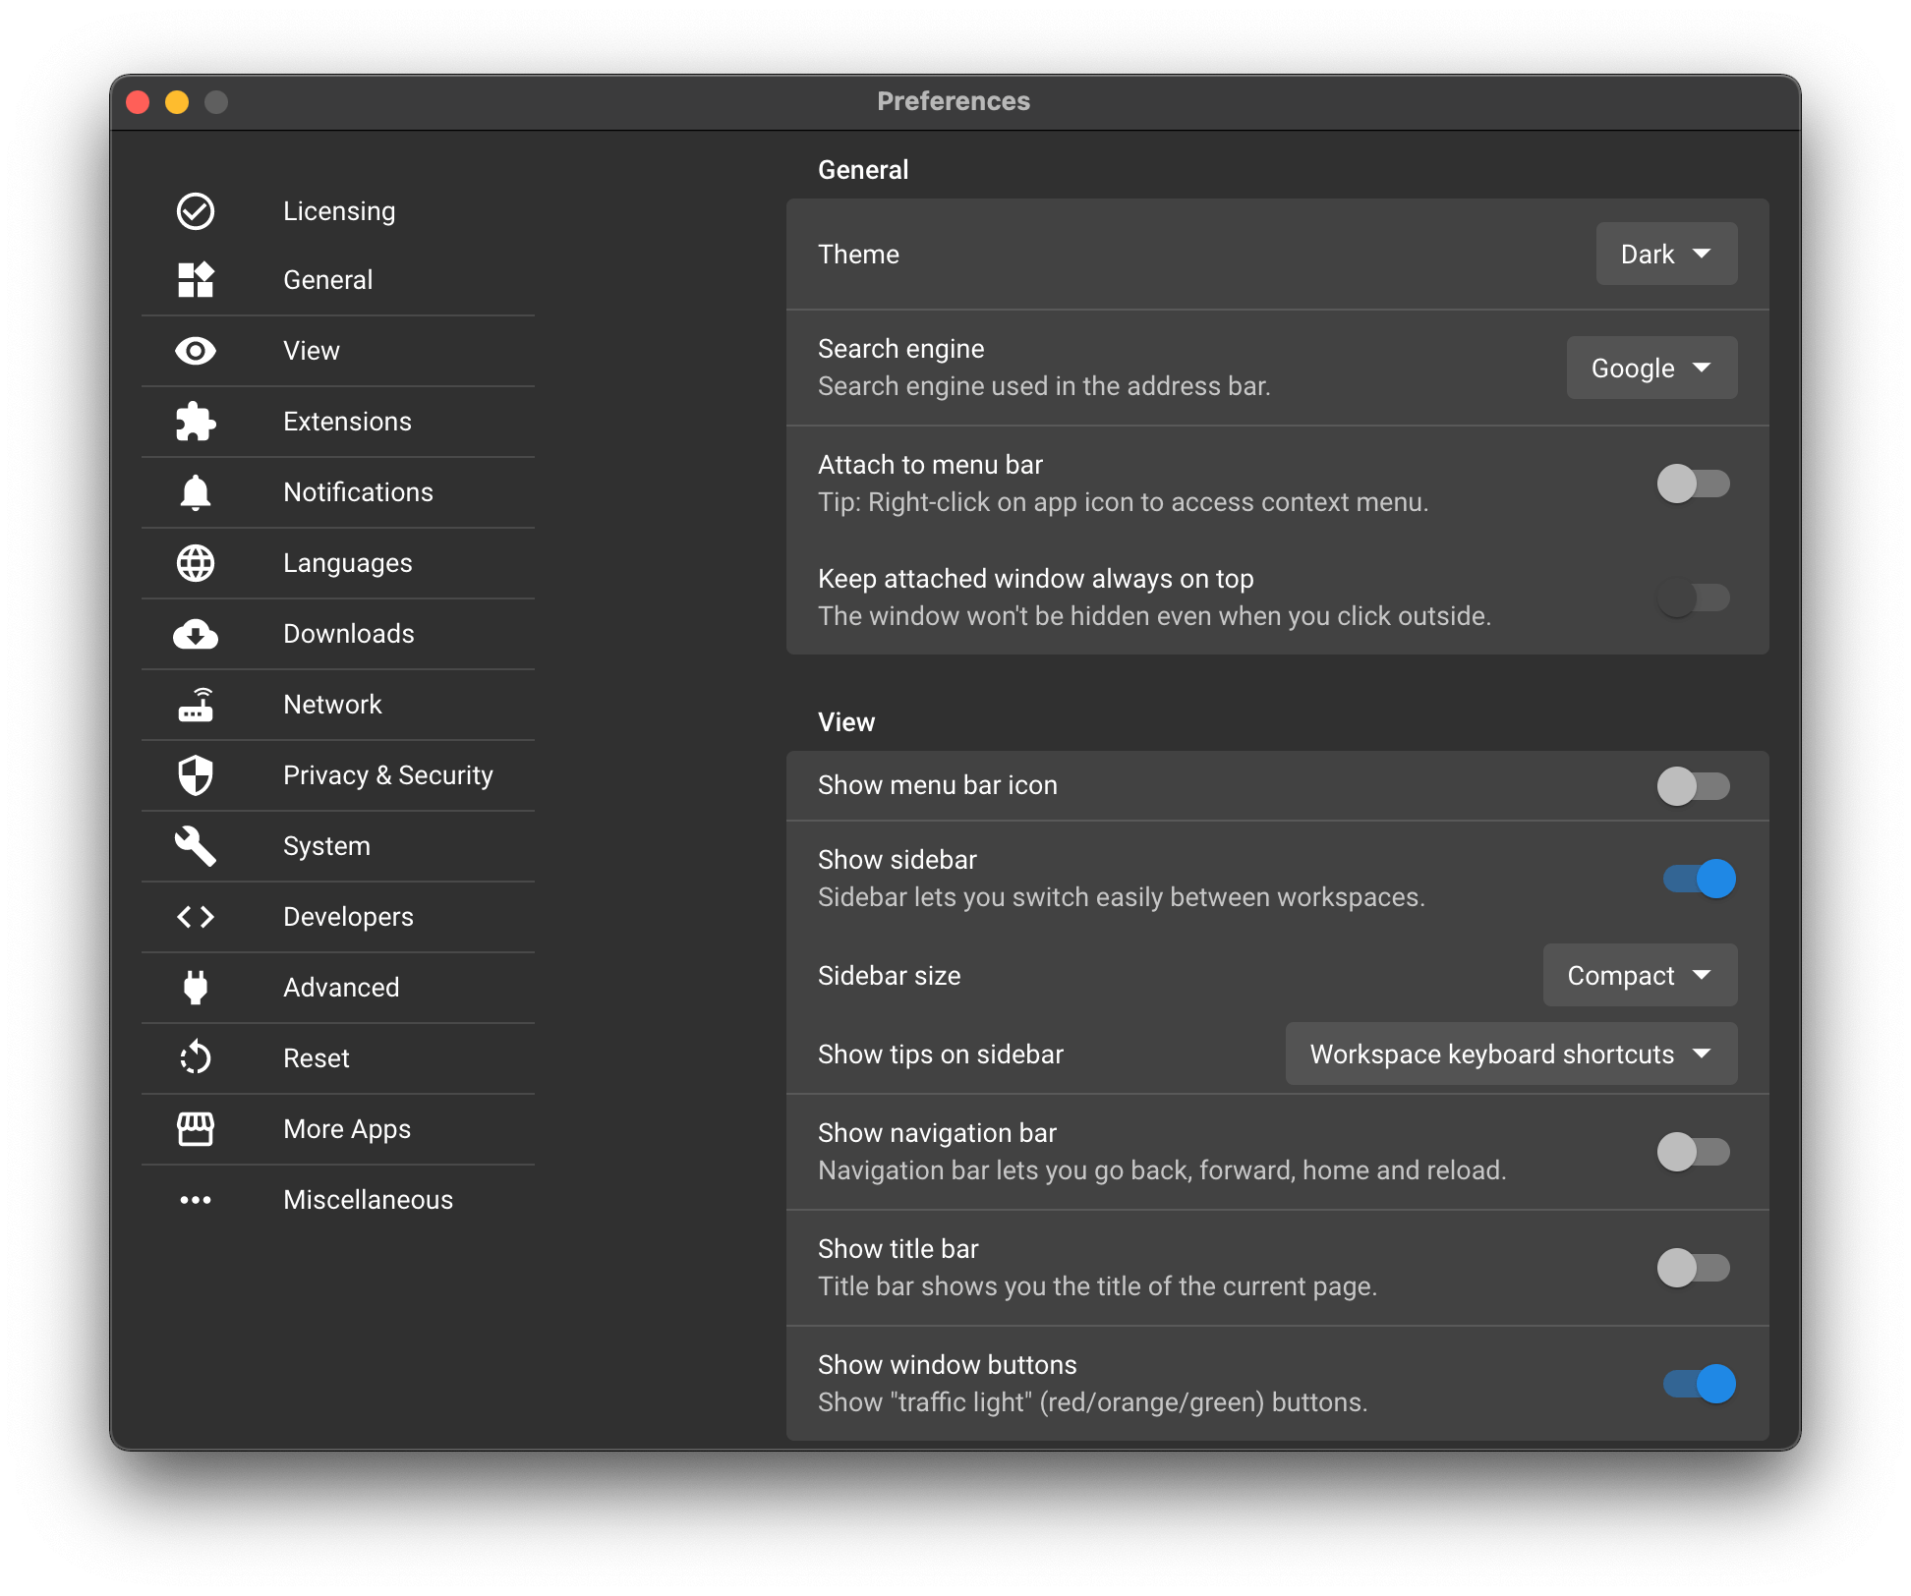1911x1596 pixels.
Task: Enable the Show navigation bar toggle
Action: point(1693,1152)
